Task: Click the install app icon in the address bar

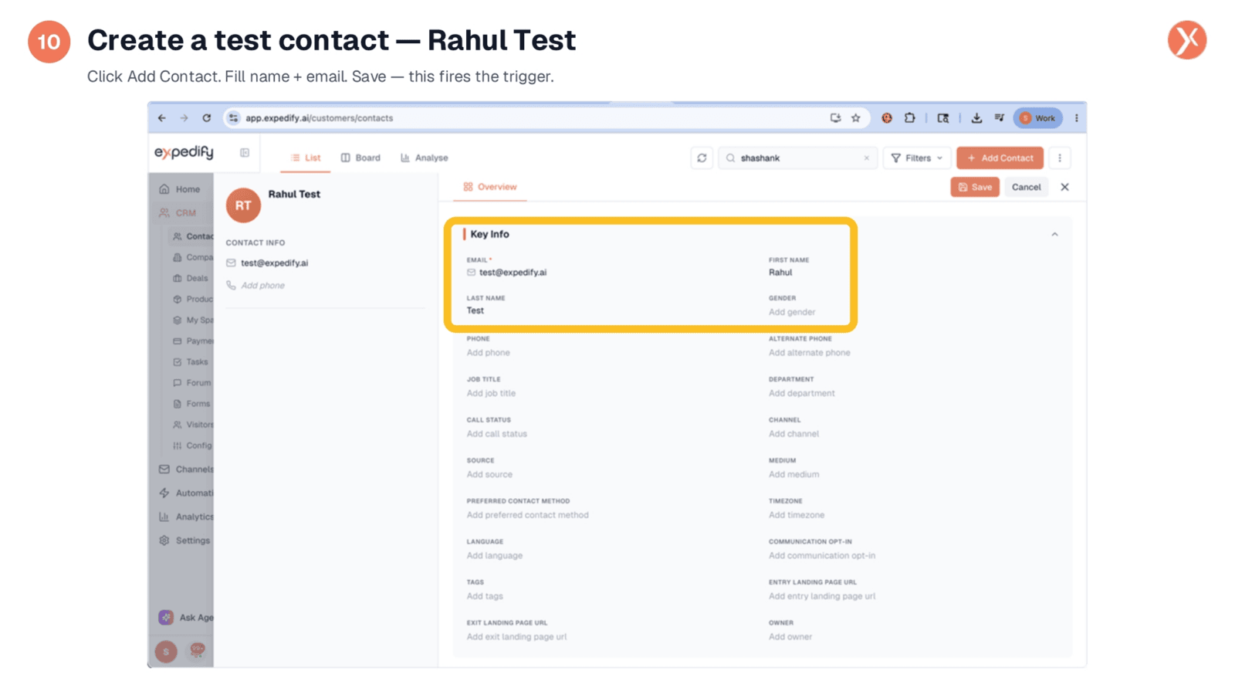Action: (835, 118)
